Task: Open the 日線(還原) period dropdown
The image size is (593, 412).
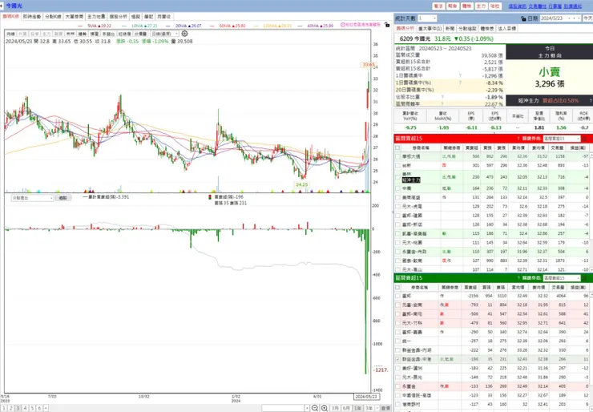Action: 164,34
